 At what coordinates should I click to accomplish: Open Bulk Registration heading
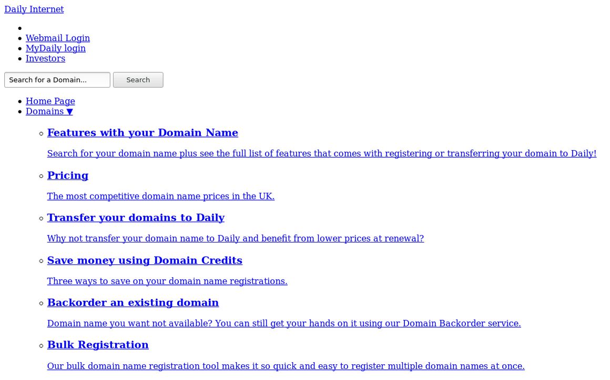click(98, 345)
